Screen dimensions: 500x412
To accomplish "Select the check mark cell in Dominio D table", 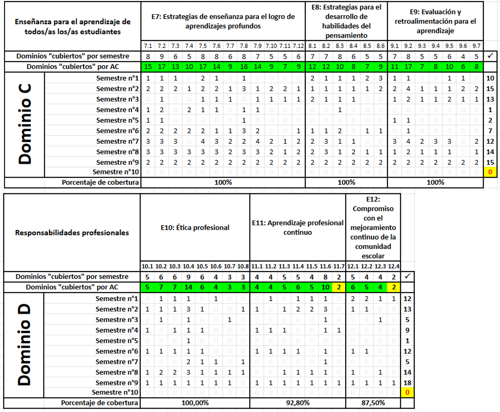I will pyautogui.click(x=407, y=276).
